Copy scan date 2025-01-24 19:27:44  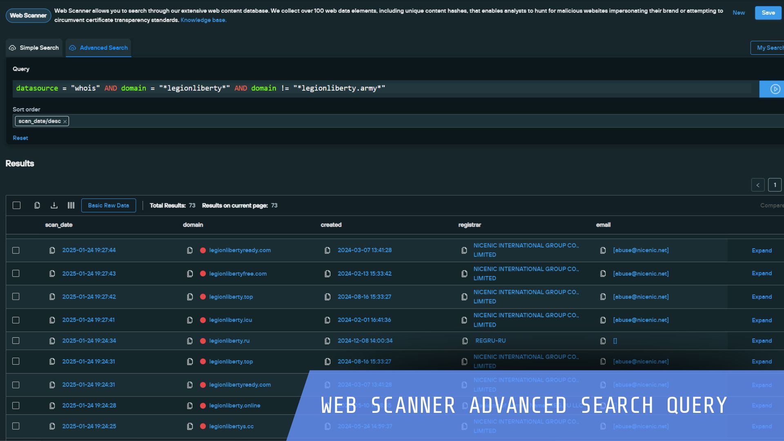tap(52, 250)
